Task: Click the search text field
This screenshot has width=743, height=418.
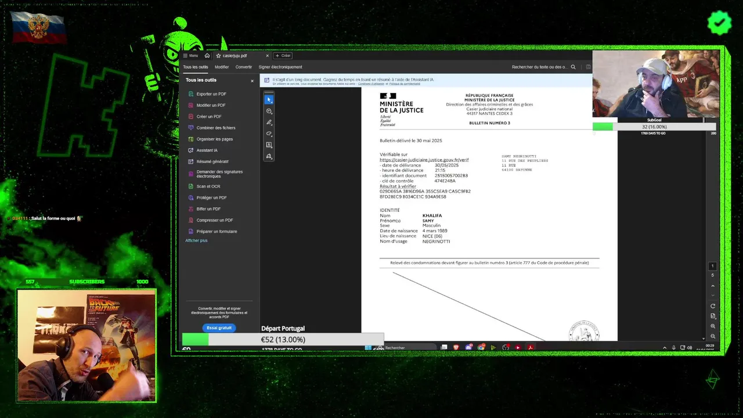Action: [539, 67]
